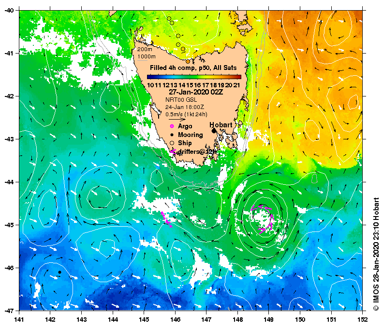
Task: Click the '0.5m/s (1kt 24h)' scale text
Action: (186, 114)
